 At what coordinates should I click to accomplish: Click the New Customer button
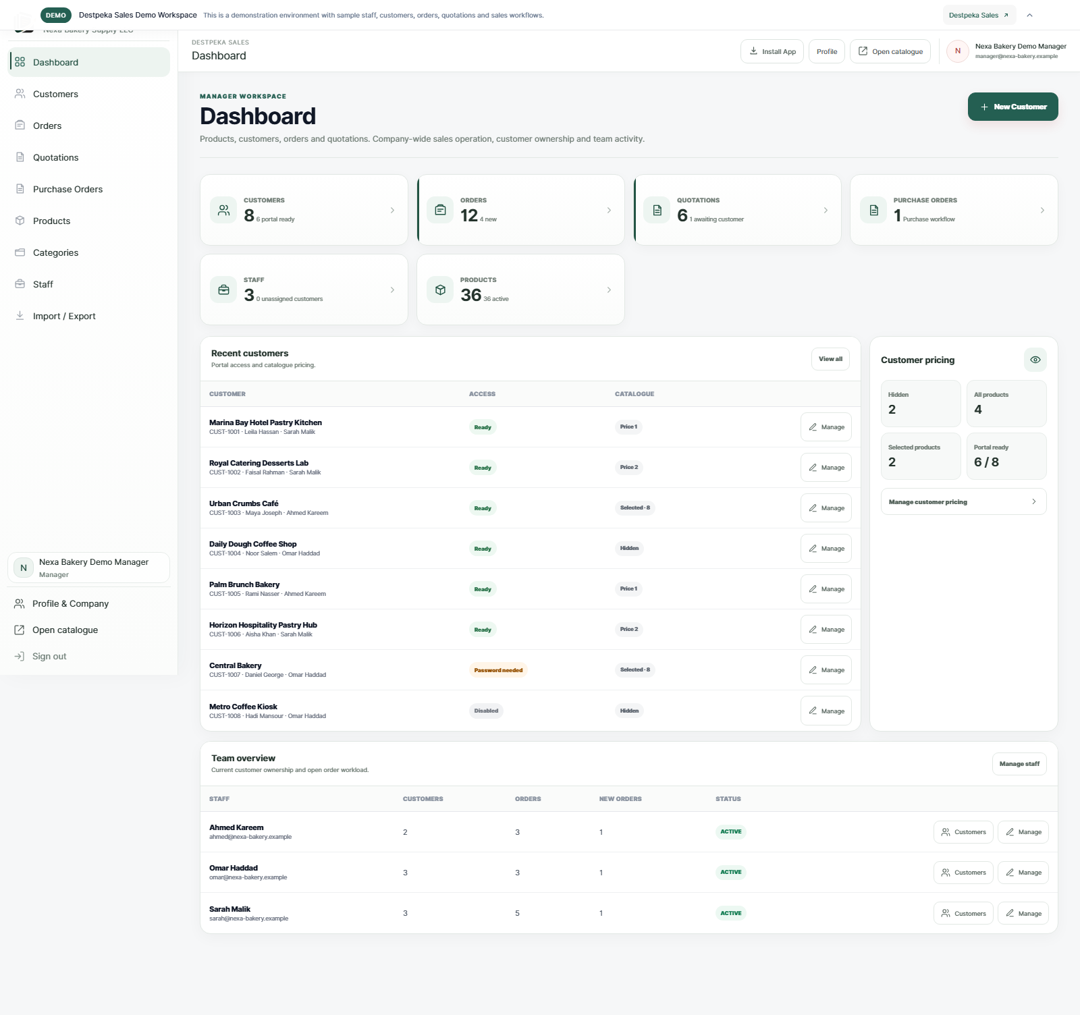point(1013,107)
